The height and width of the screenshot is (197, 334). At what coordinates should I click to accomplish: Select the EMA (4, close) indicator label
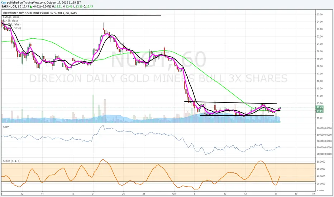point(11,17)
